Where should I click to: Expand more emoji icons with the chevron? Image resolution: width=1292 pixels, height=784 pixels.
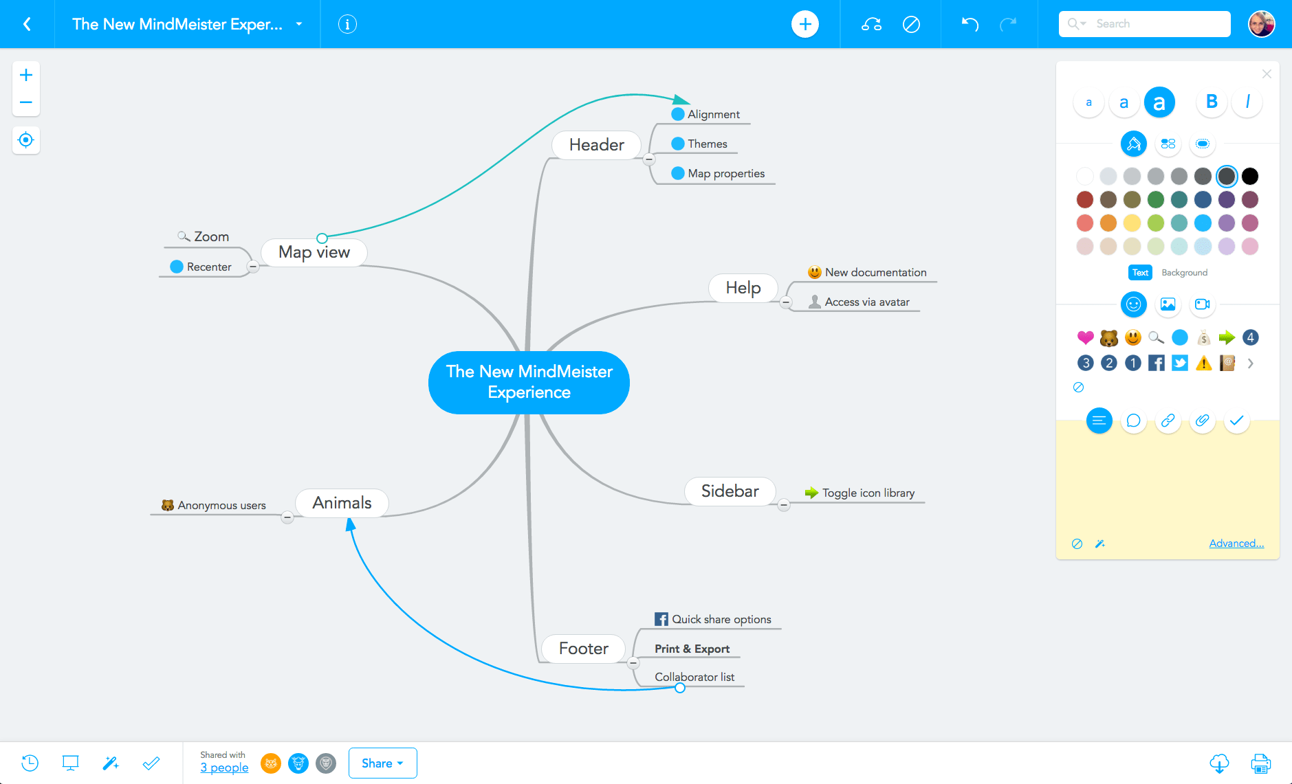[1251, 363]
